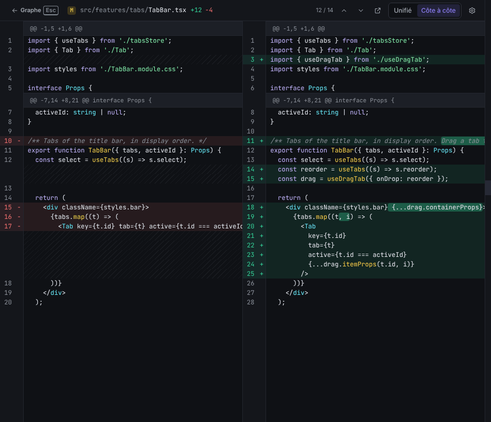This screenshot has width=491, height=422.
Task: Click the modified file status badge
Action: tap(72, 11)
